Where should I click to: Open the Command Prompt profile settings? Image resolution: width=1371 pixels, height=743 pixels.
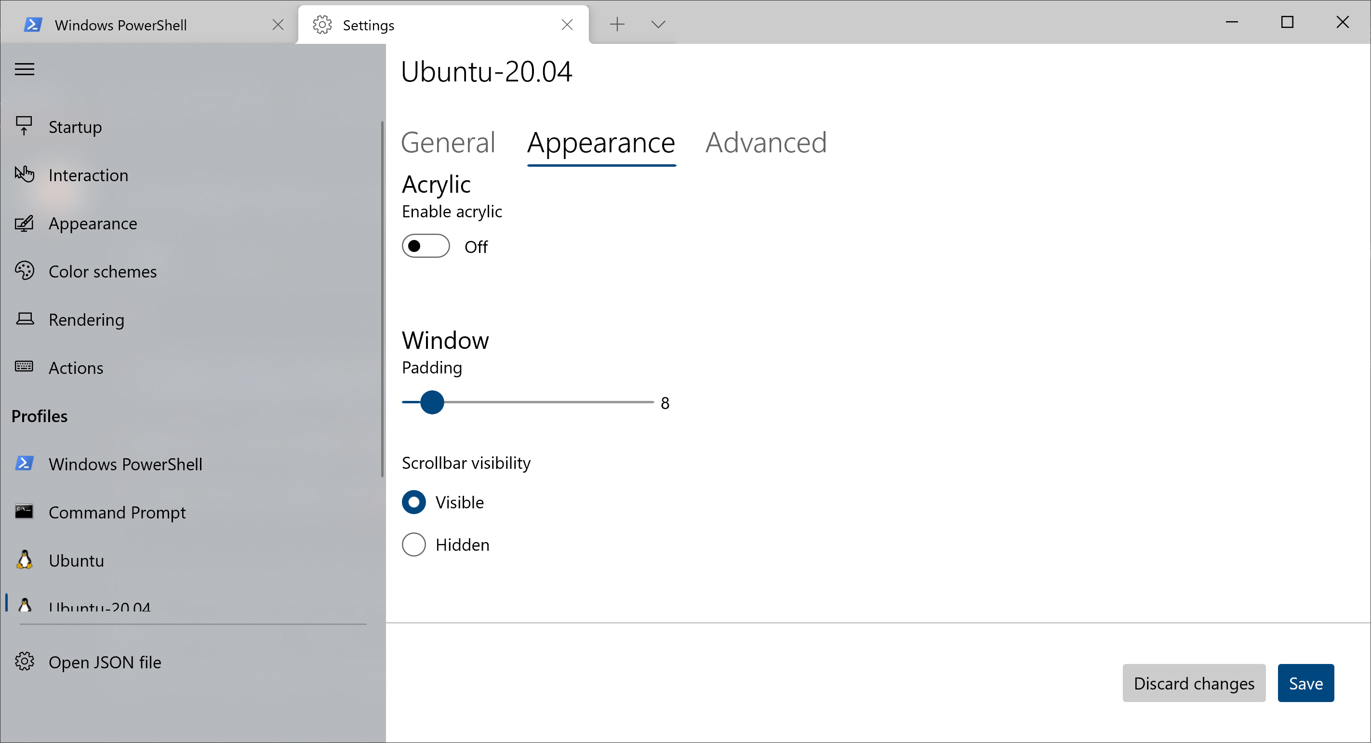point(117,512)
